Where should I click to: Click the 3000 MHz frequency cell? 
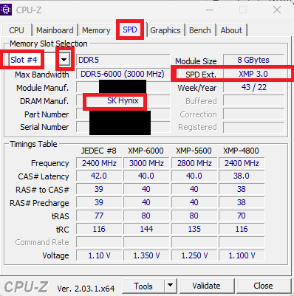click(146, 163)
